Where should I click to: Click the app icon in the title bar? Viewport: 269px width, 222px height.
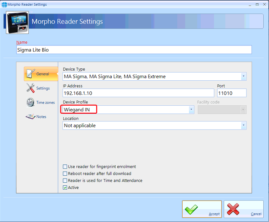click(x=4, y=4)
